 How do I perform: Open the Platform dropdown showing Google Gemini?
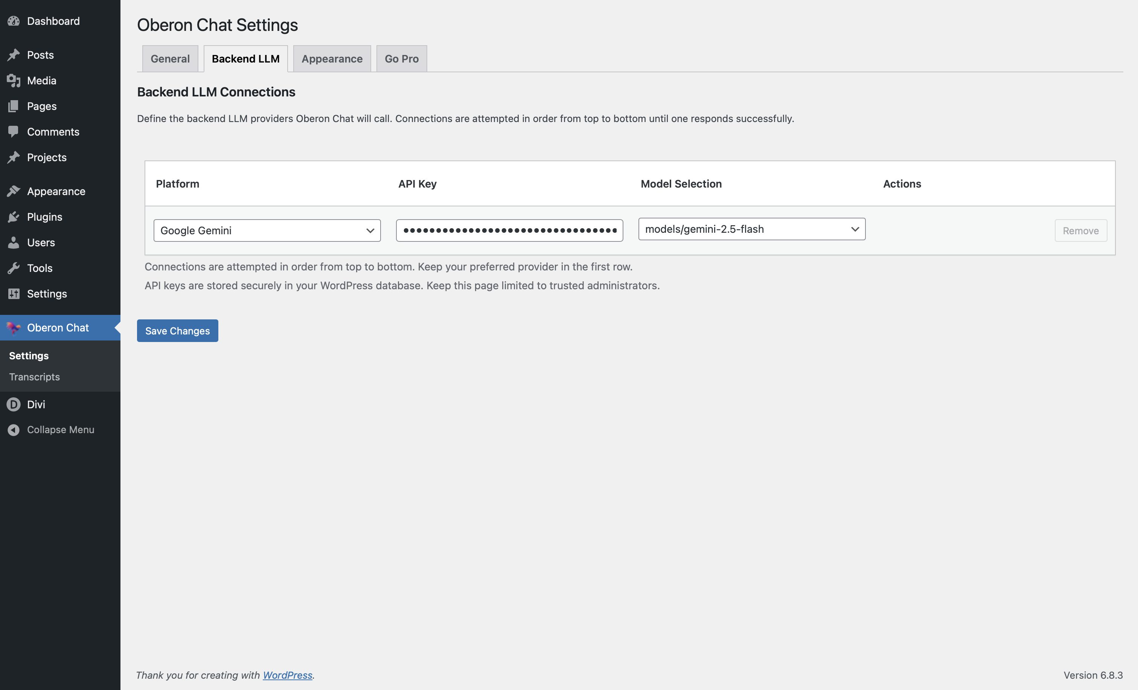[267, 230]
